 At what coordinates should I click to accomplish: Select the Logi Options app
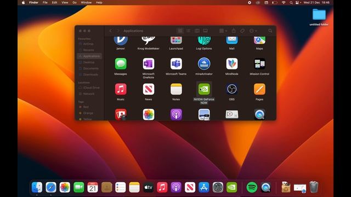pyautogui.click(x=204, y=40)
